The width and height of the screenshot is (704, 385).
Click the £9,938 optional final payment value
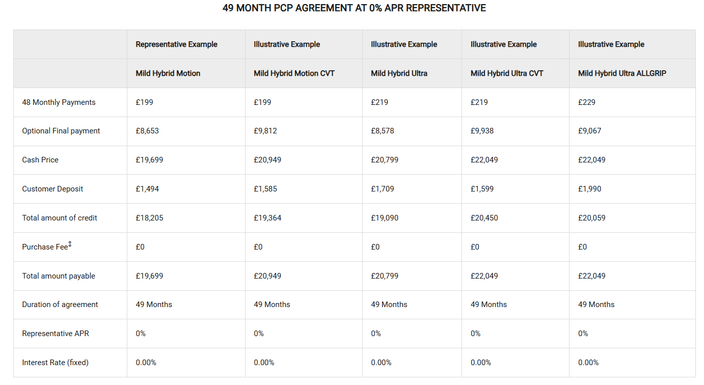pos(482,131)
